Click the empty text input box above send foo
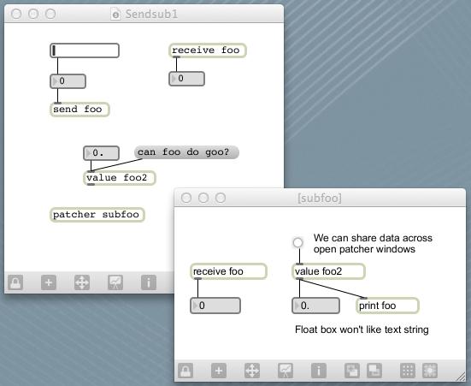This screenshot has width=471, height=386. point(85,50)
